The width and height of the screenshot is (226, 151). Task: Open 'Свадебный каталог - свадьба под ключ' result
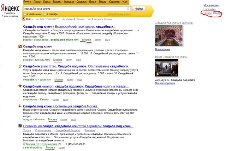76,86
